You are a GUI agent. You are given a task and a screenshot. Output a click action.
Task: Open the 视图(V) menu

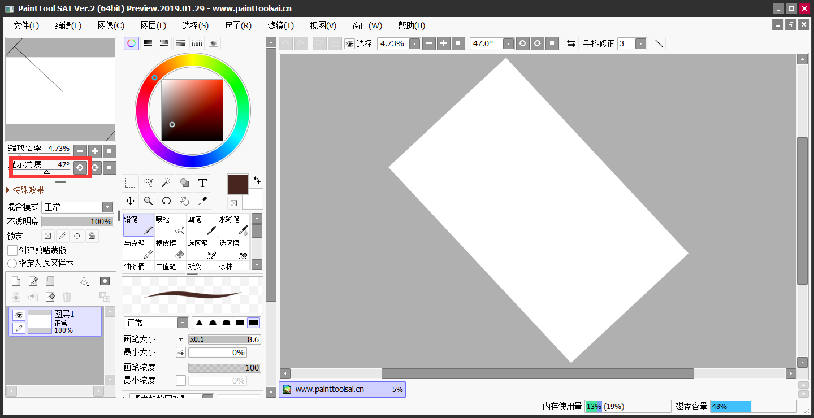323,25
